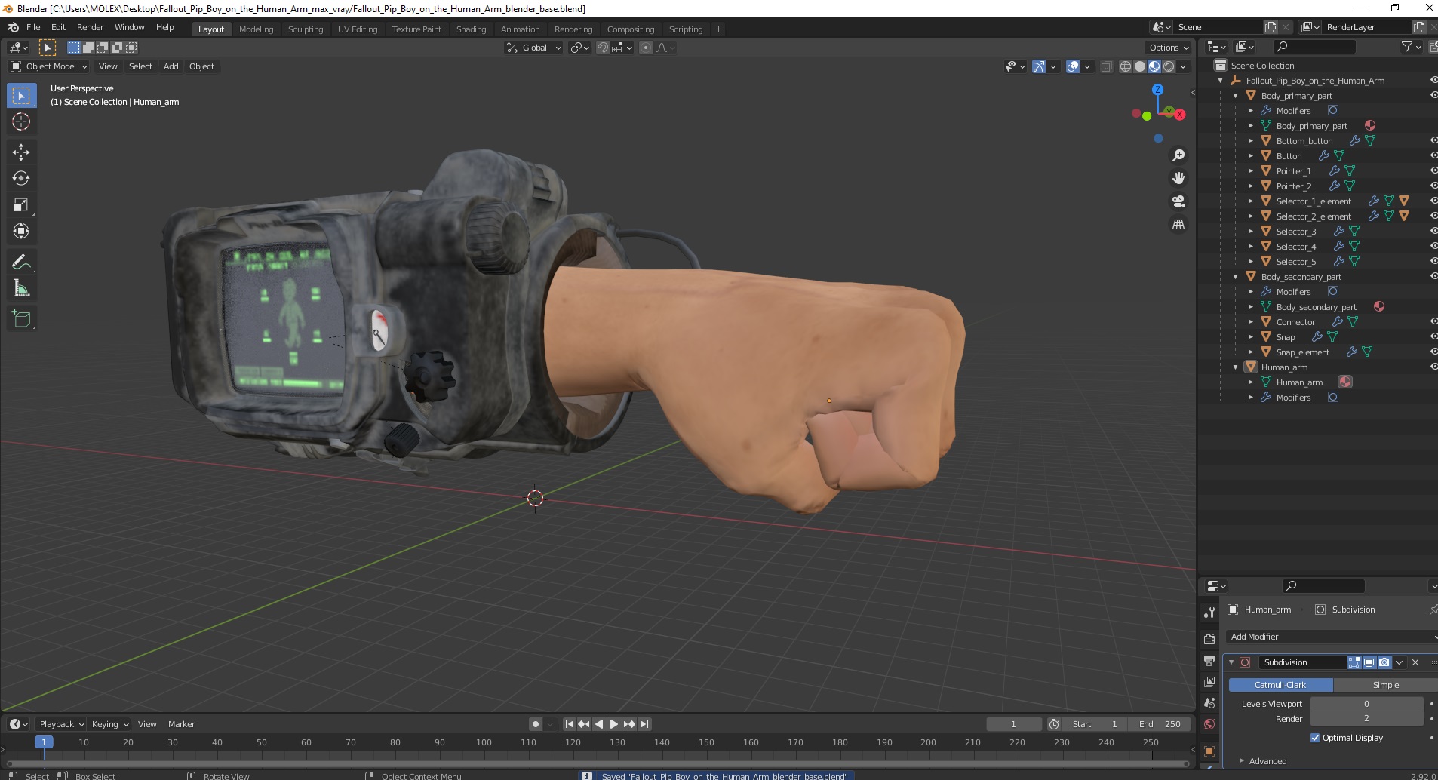Switch to rendered viewport shading

click(1169, 66)
